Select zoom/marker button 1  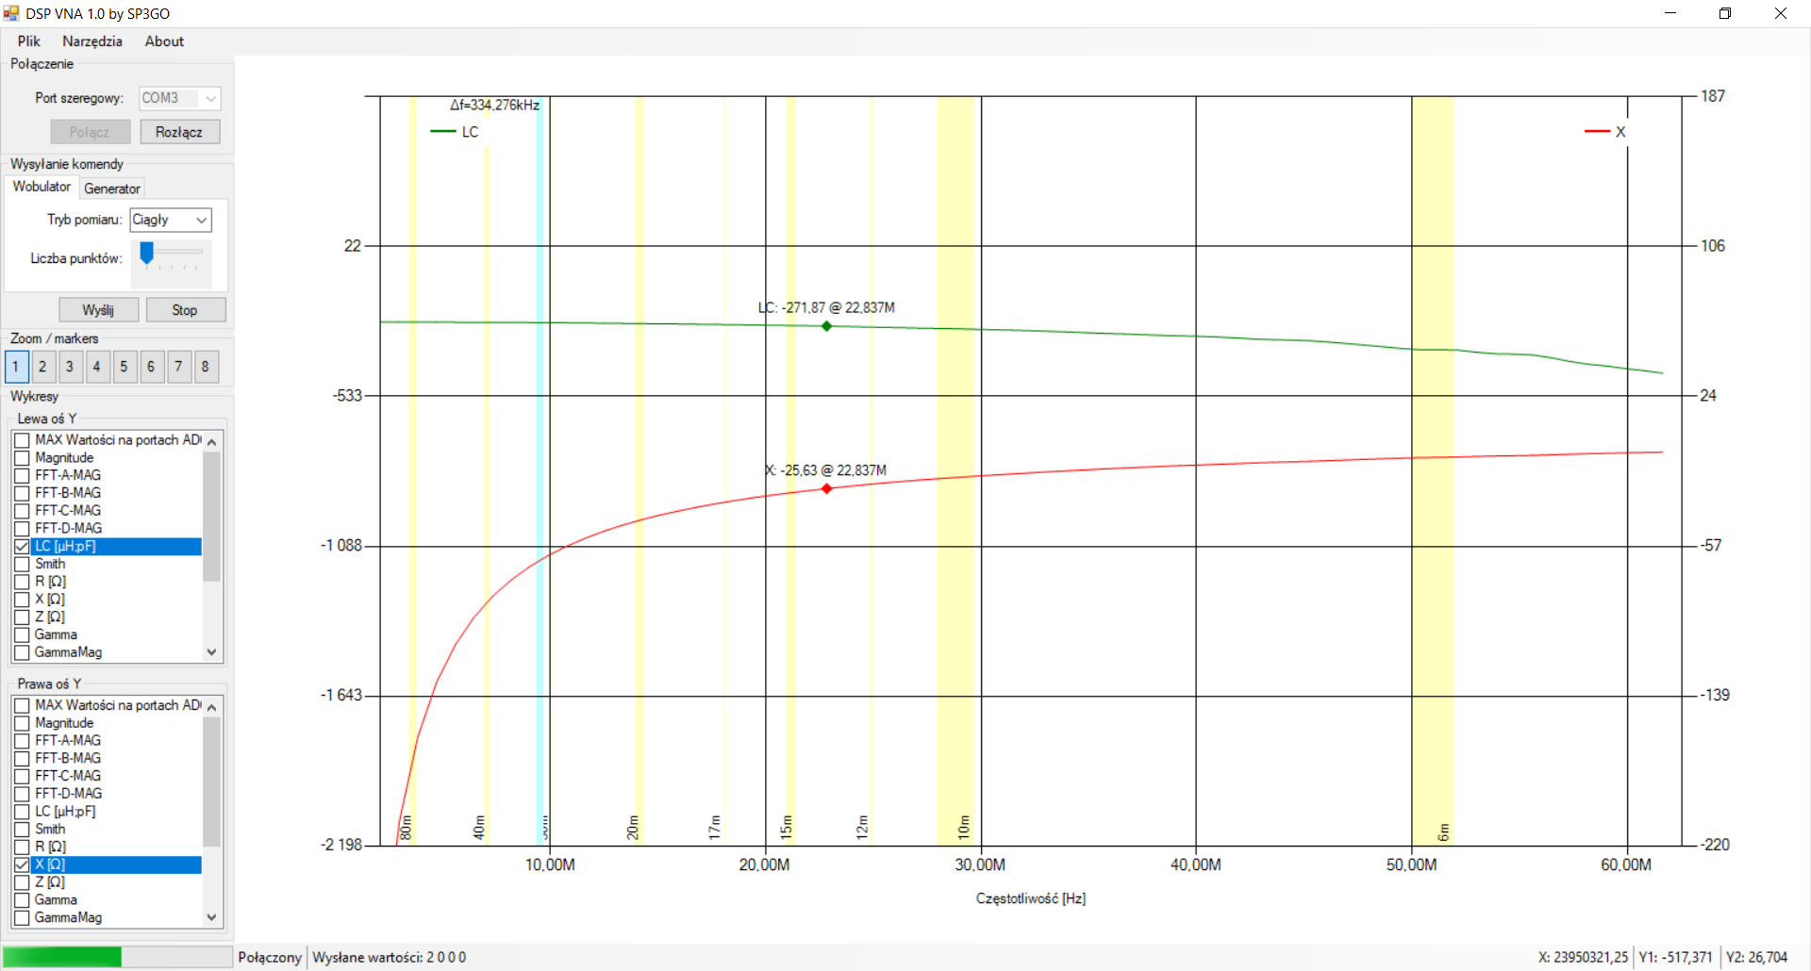pos(16,367)
